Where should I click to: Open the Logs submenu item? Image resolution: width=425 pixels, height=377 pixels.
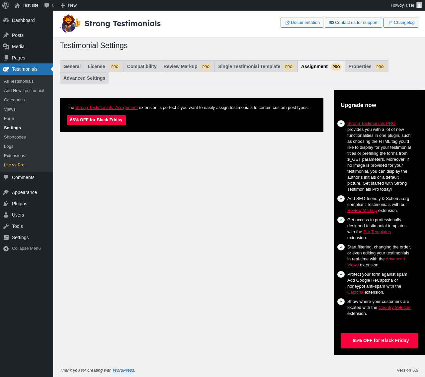(9, 146)
